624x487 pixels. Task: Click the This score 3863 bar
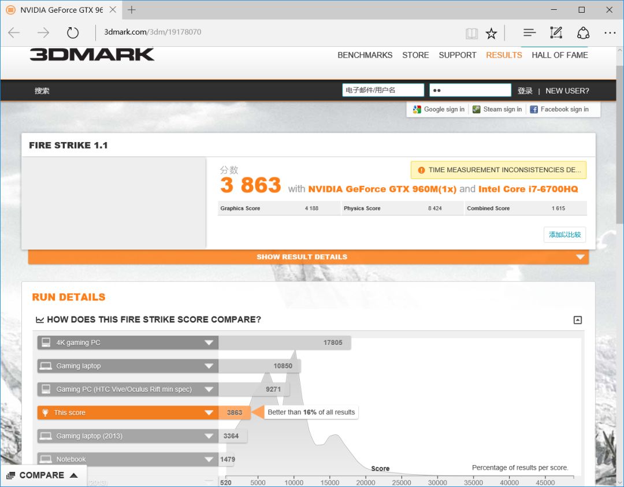point(235,412)
